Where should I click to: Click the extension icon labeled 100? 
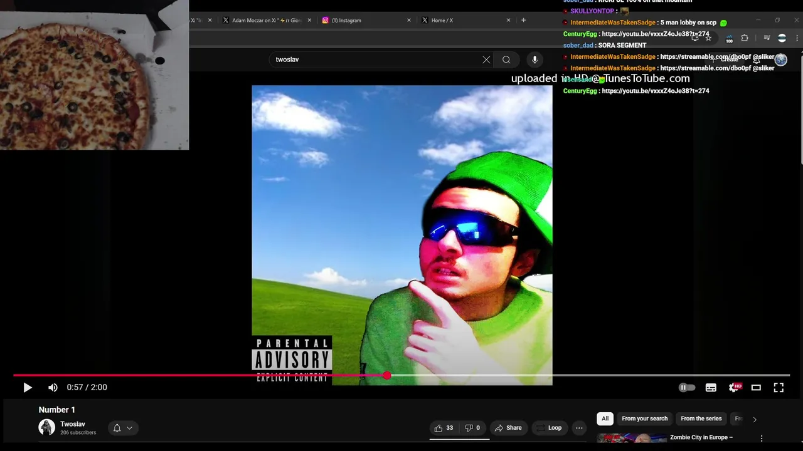[729, 39]
